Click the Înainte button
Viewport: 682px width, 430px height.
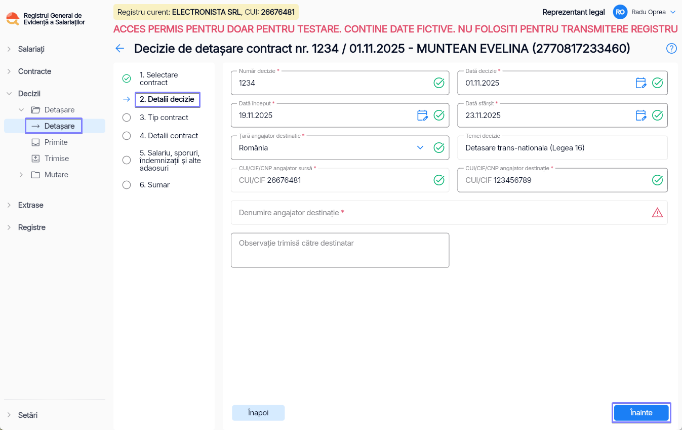coord(641,413)
